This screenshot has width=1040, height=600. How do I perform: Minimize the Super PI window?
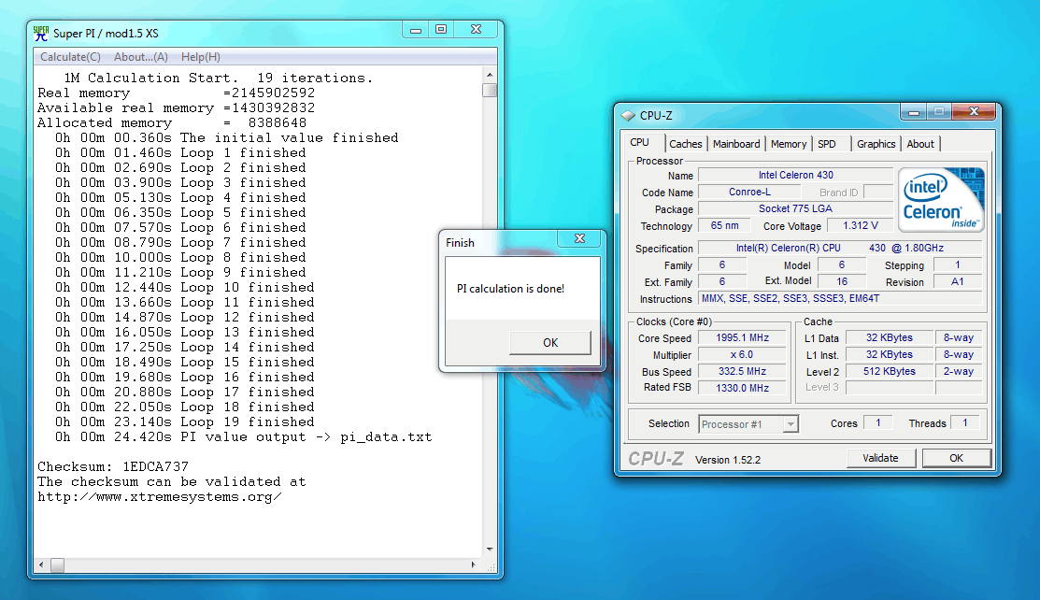coord(416,30)
